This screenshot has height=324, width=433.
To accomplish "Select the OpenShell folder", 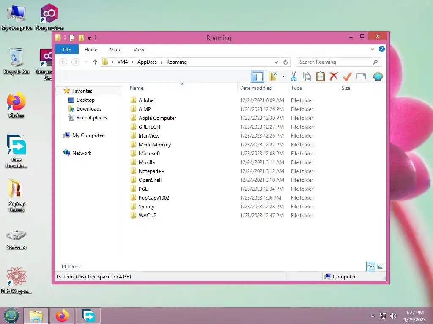I will pyautogui.click(x=150, y=180).
